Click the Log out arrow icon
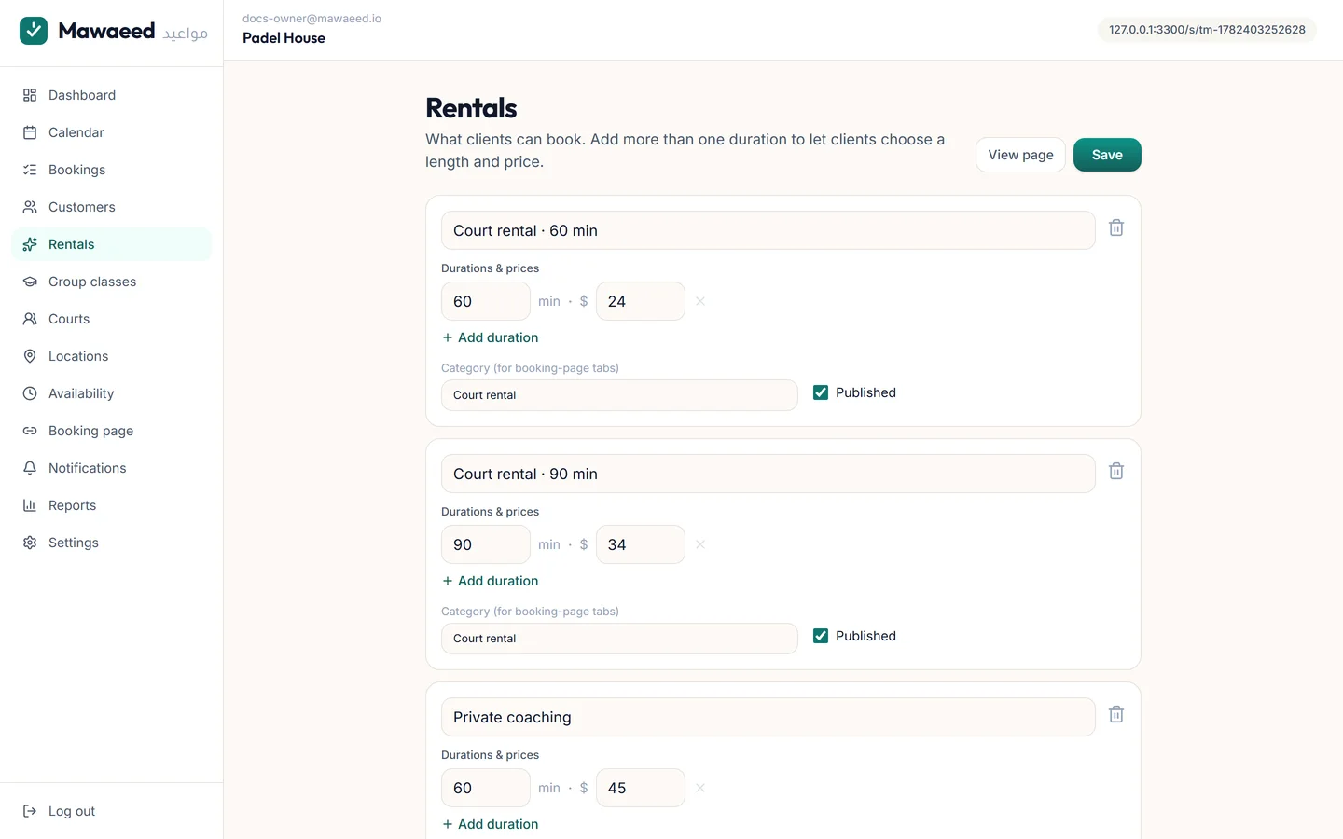This screenshot has height=839, width=1343. coord(30,811)
